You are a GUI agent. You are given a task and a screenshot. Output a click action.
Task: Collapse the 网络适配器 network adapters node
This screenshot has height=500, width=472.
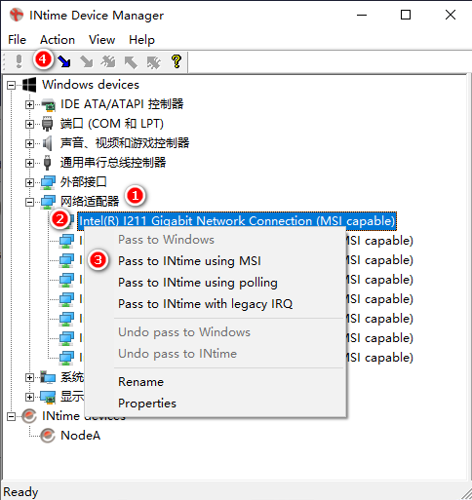click(x=29, y=203)
